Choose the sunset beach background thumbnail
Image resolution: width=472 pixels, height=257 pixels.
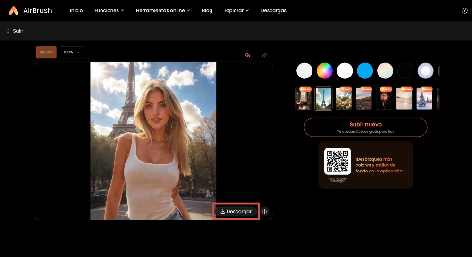(x=405, y=99)
